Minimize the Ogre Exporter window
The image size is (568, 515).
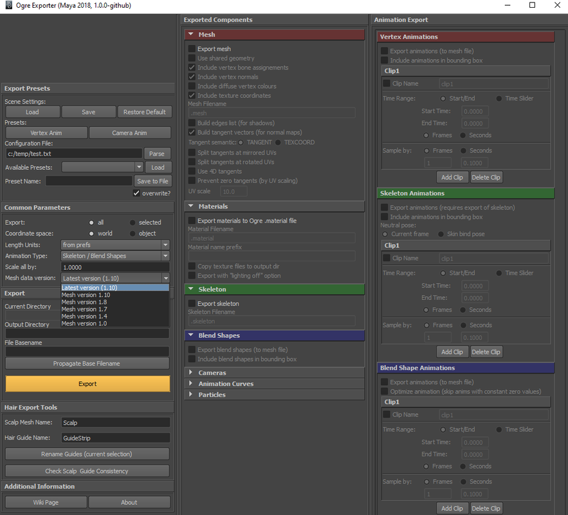tap(508, 5)
